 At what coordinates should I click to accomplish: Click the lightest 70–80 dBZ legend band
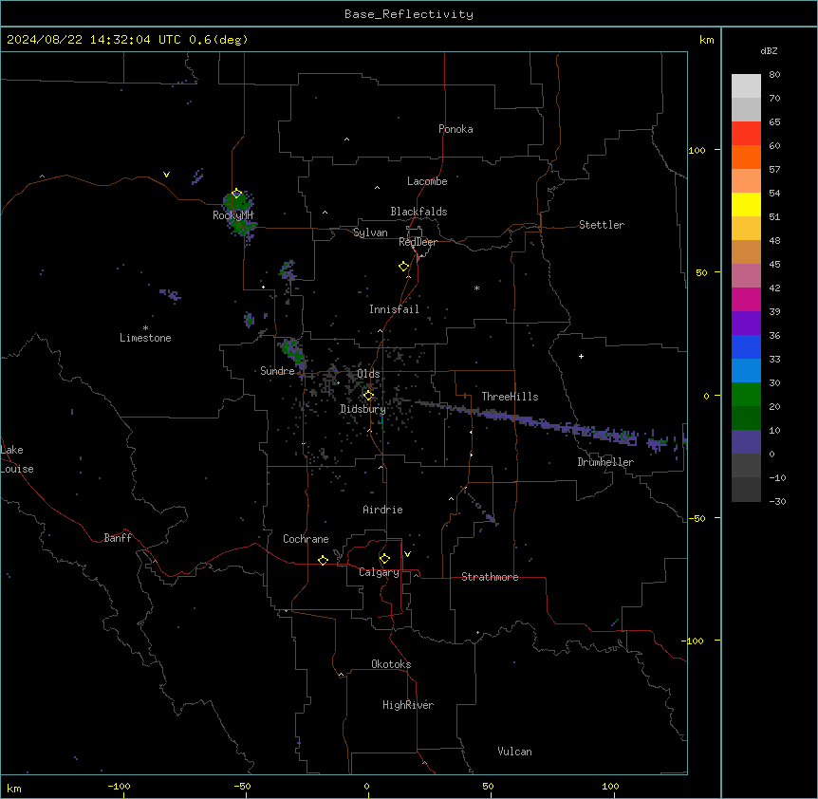point(746,86)
